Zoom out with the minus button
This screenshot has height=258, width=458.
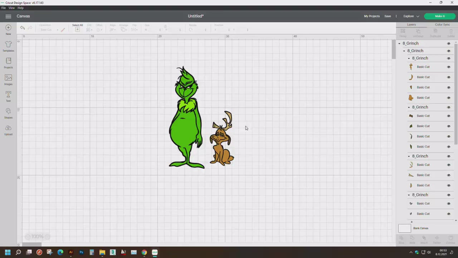28,236
